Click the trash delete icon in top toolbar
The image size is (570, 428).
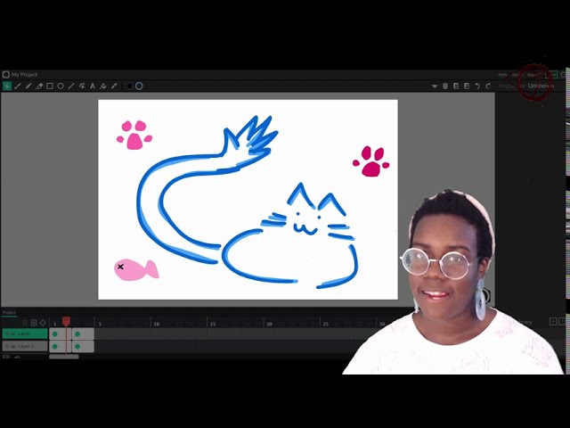tap(445, 86)
